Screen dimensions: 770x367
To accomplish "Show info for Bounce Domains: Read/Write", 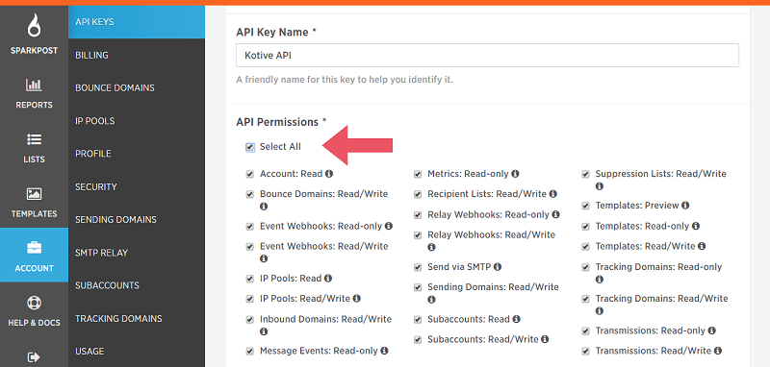I will click(x=264, y=207).
